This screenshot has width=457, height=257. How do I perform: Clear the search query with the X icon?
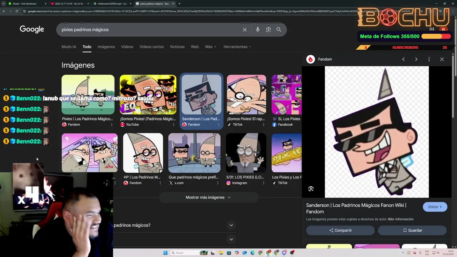[x=245, y=30]
